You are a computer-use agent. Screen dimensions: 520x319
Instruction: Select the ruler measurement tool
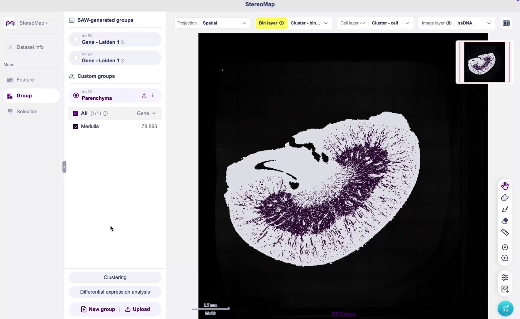click(x=505, y=232)
